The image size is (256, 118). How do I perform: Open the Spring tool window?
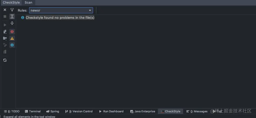point(53,112)
